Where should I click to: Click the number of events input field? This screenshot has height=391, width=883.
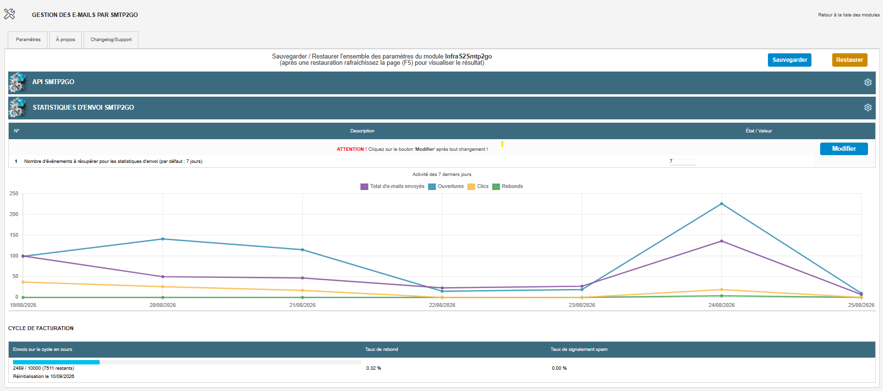[x=682, y=161]
